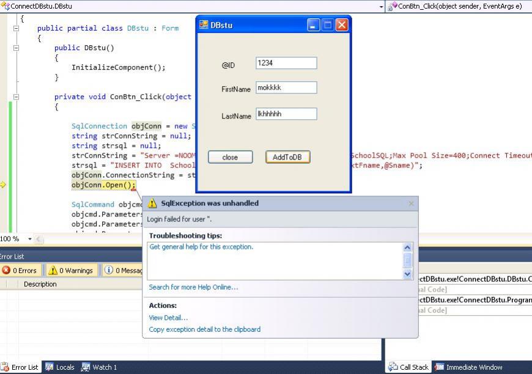Open the editor zoom 100 % dropdown
Viewport: 532px width, 374px height.
click(x=29, y=239)
